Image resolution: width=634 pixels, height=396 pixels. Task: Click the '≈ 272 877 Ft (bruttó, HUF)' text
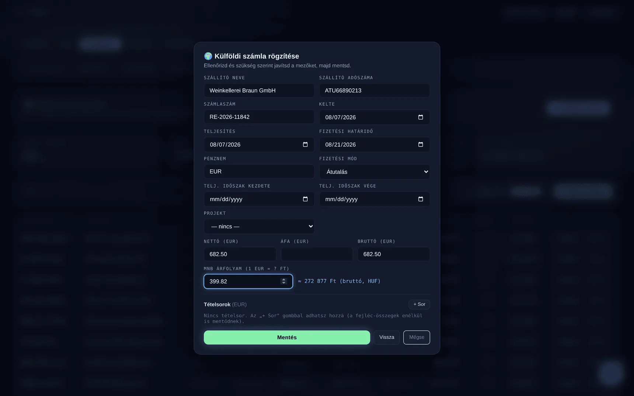click(x=339, y=281)
